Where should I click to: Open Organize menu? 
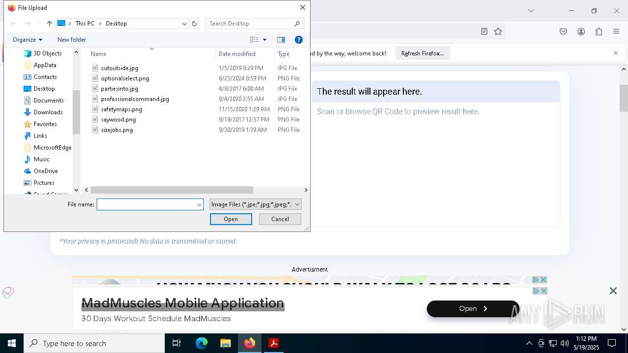pos(27,40)
